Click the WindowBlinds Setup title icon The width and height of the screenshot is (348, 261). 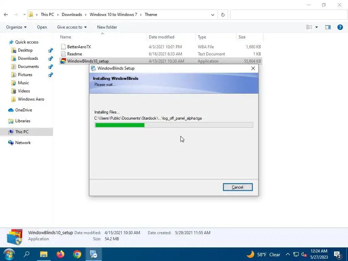(x=93, y=68)
